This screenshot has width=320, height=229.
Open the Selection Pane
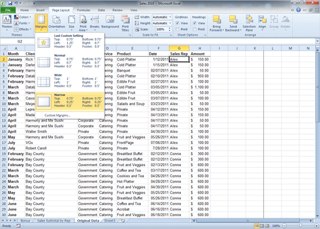249,23
